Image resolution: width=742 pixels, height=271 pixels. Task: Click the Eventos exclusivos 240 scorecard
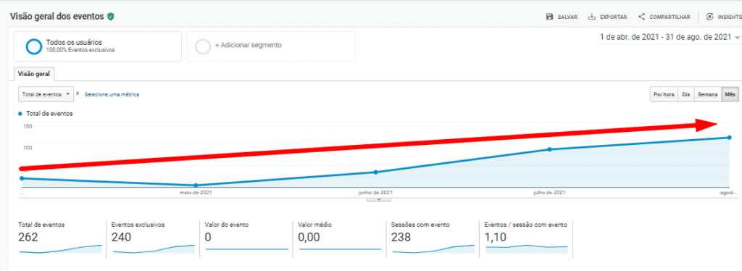(x=154, y=239)
